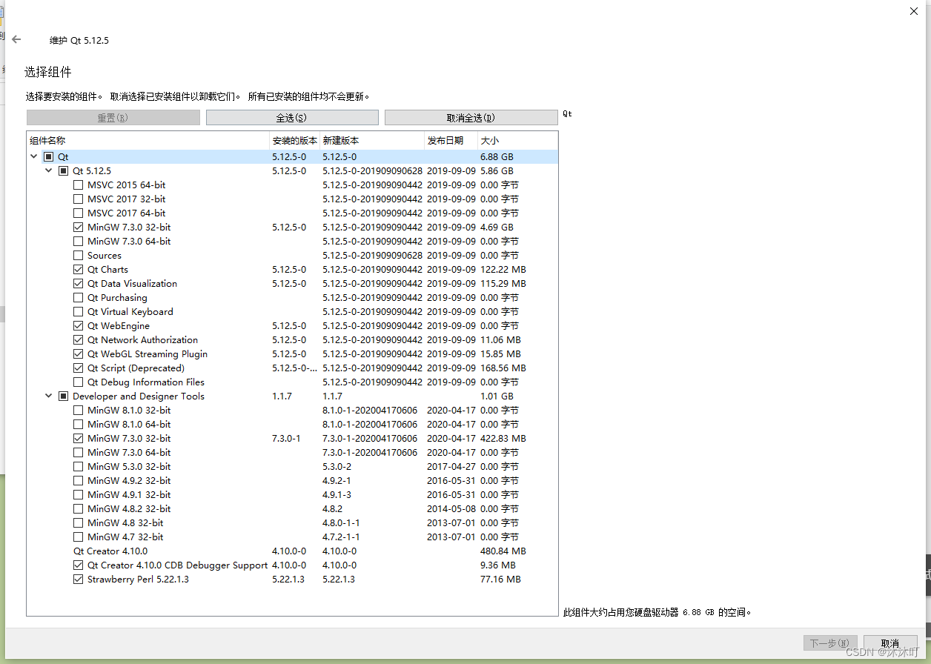The image size is (931, 664).
Task: Check MinGW 4.9.2 32-bit checkbox
Action: [79, 481]
